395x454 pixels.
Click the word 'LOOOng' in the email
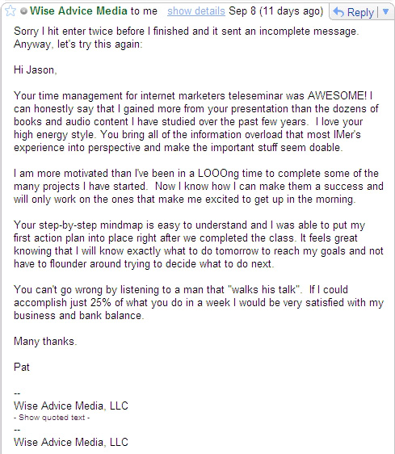click(218, 174)
